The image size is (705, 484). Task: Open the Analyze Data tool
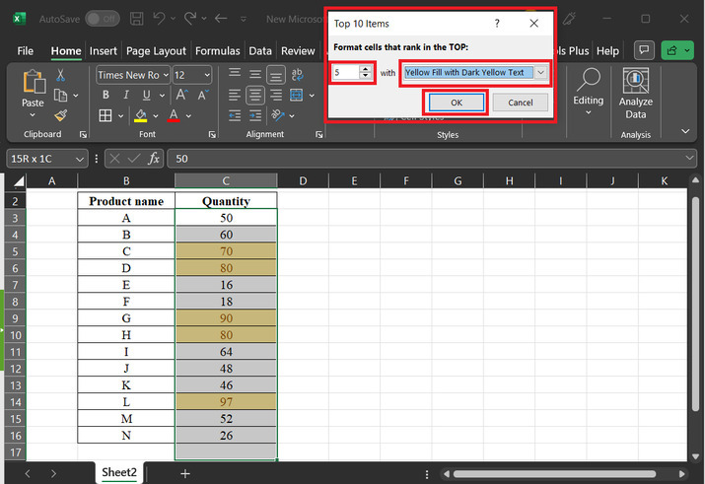[x=635, y=94]
